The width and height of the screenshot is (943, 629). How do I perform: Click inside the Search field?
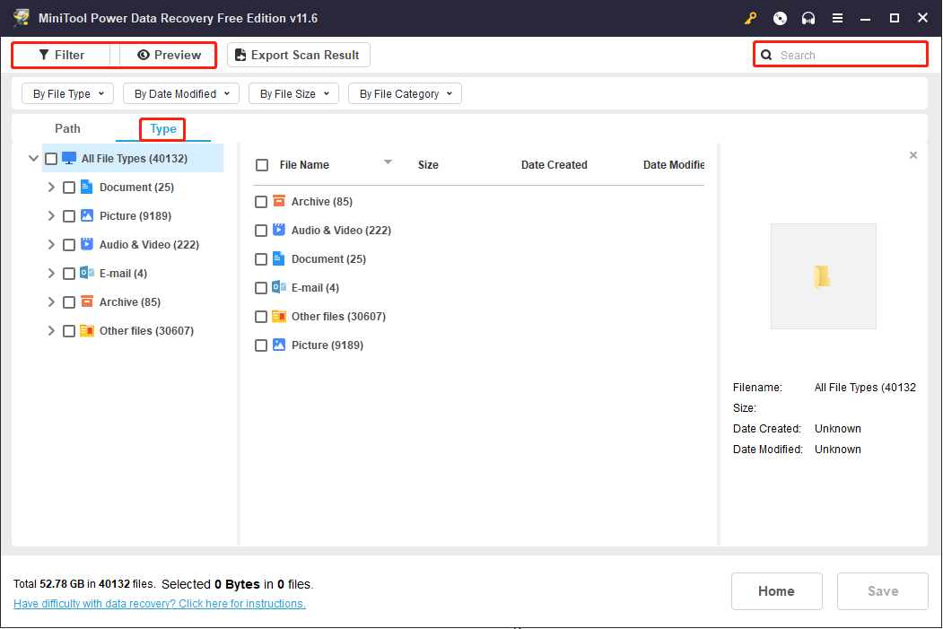click(843, 54)
